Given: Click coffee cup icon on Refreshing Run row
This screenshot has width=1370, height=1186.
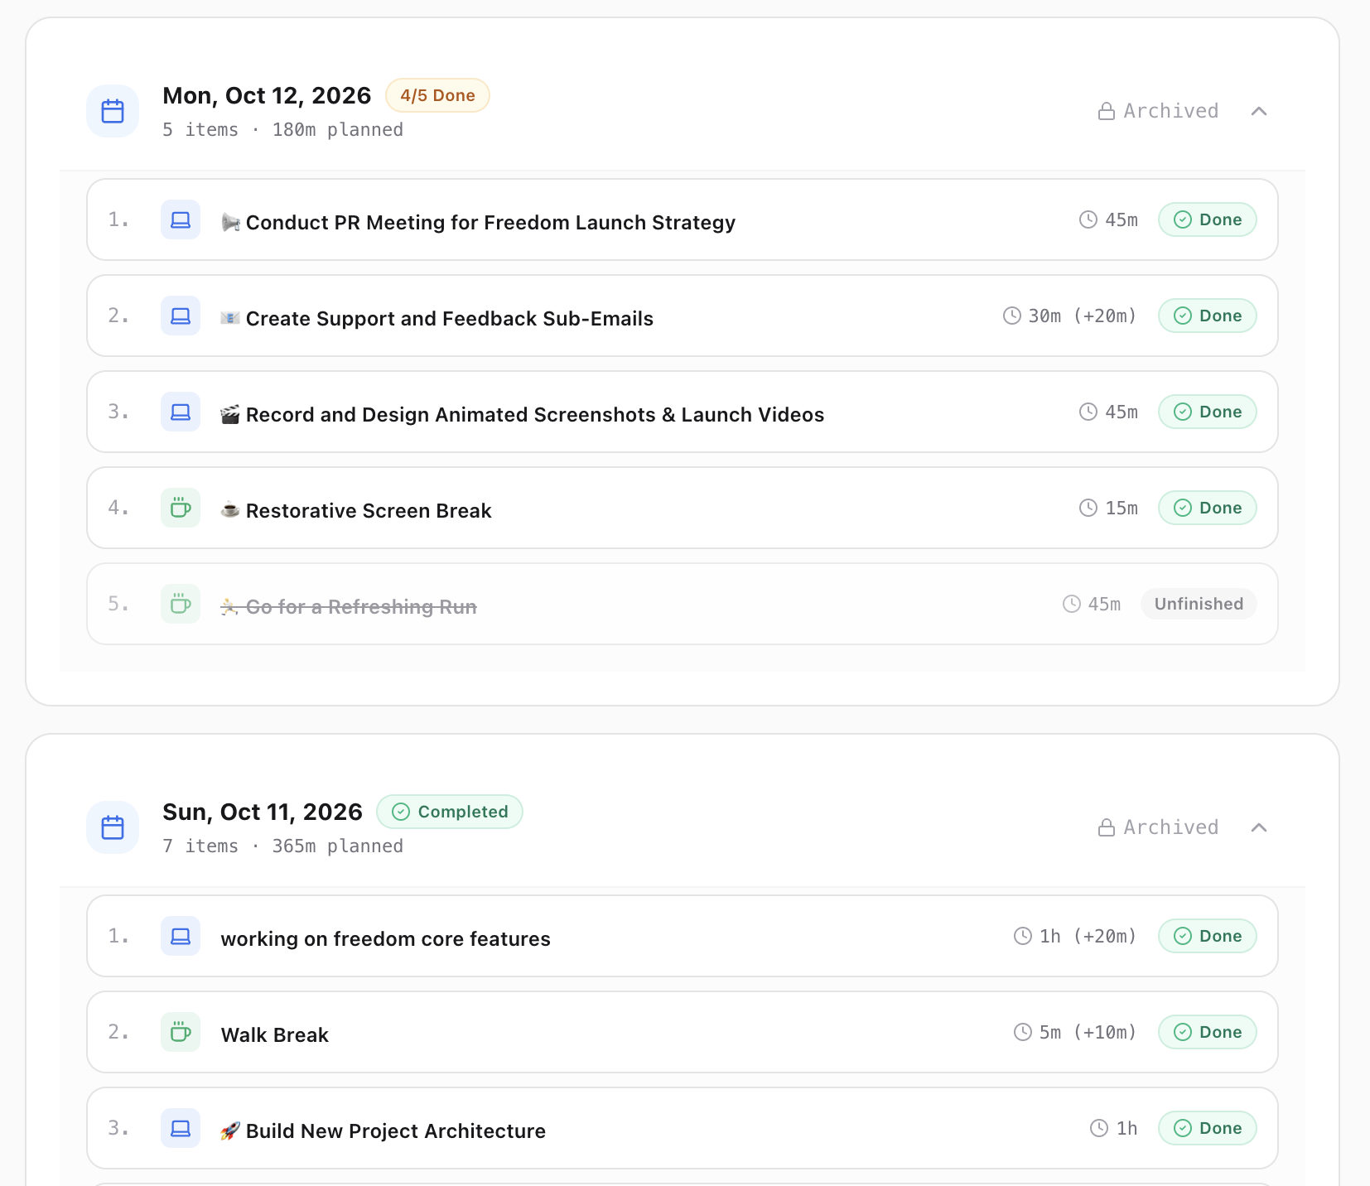Looking at the screenshot, I should 181,604.
